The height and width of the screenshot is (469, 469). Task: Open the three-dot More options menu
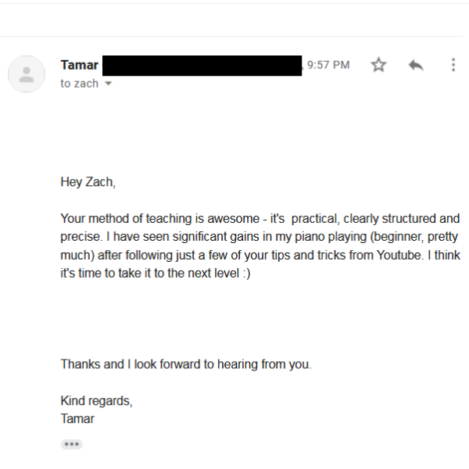pos(453,65)
